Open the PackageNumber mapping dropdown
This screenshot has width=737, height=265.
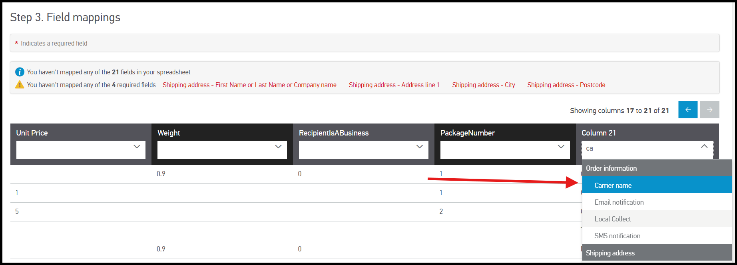click(x=505, y=149)
